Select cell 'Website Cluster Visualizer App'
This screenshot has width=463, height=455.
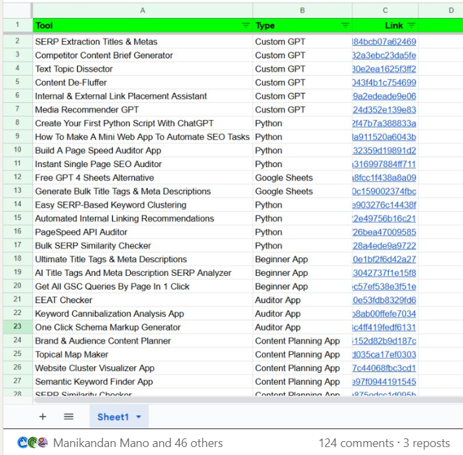(143, 368)
